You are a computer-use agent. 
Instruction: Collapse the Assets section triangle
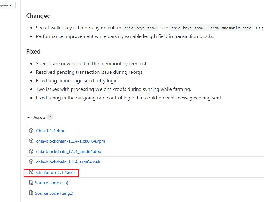28,118
